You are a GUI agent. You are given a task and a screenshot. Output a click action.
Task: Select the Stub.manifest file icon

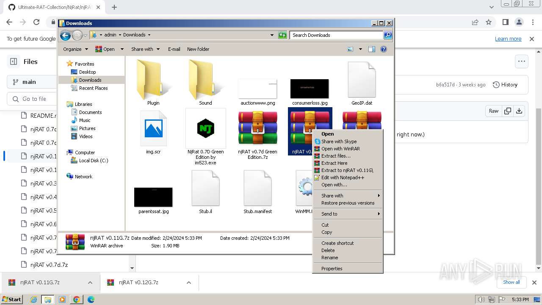[x=257, y=189]
